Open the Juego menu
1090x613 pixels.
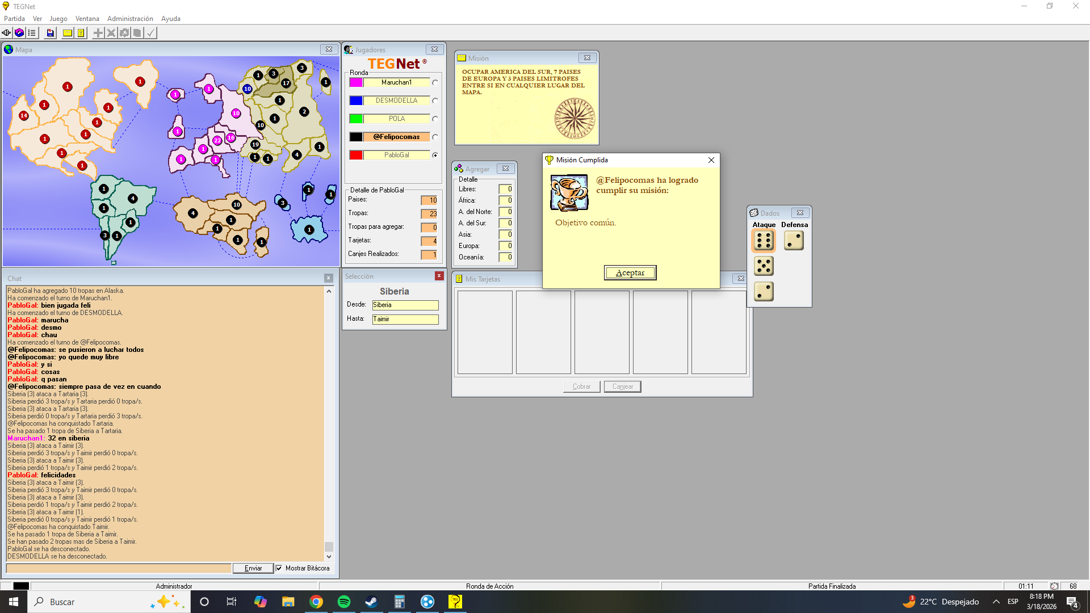point(58,19)
